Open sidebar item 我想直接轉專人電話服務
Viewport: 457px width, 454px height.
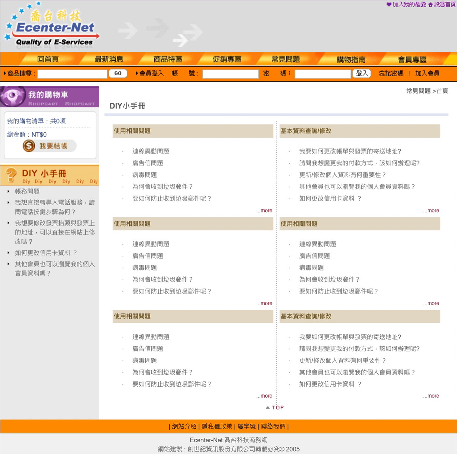tap(55, 207)
